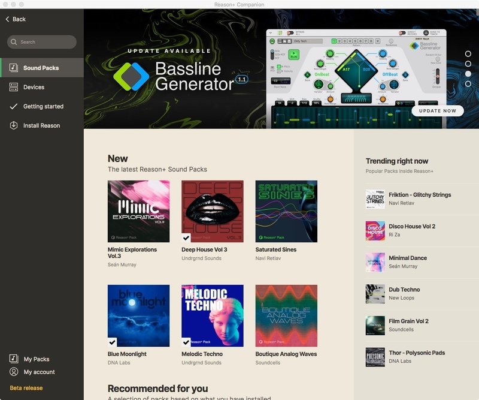Click in the Search field
This screenshot has height=400, width=479.
point(42,42)
